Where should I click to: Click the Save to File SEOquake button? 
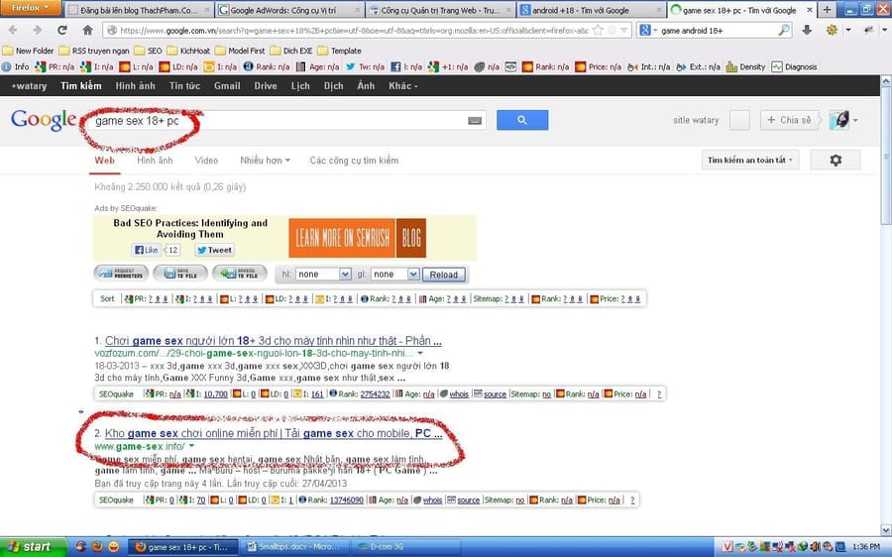coord(180,274)
